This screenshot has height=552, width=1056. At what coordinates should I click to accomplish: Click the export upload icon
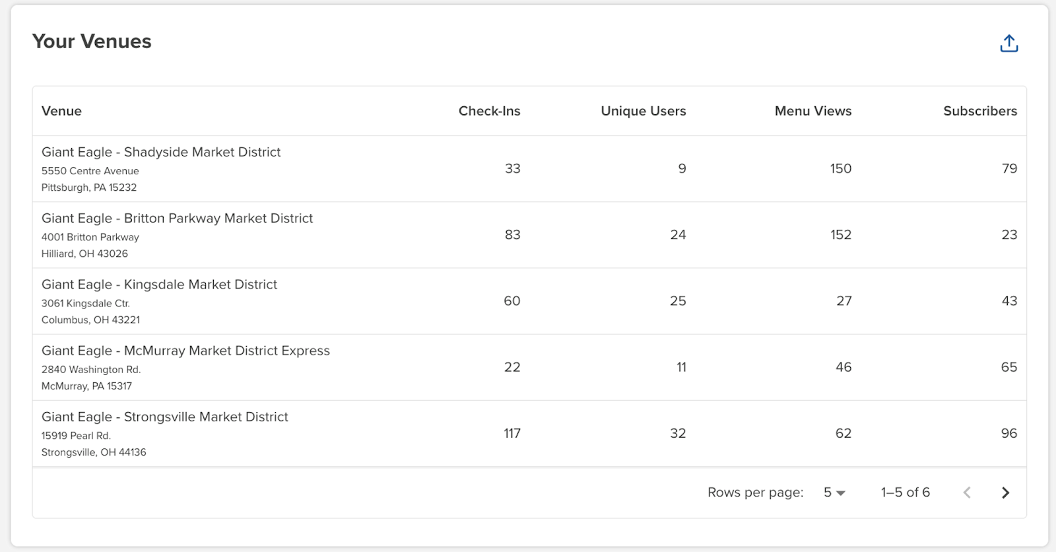pos(1008,44)
